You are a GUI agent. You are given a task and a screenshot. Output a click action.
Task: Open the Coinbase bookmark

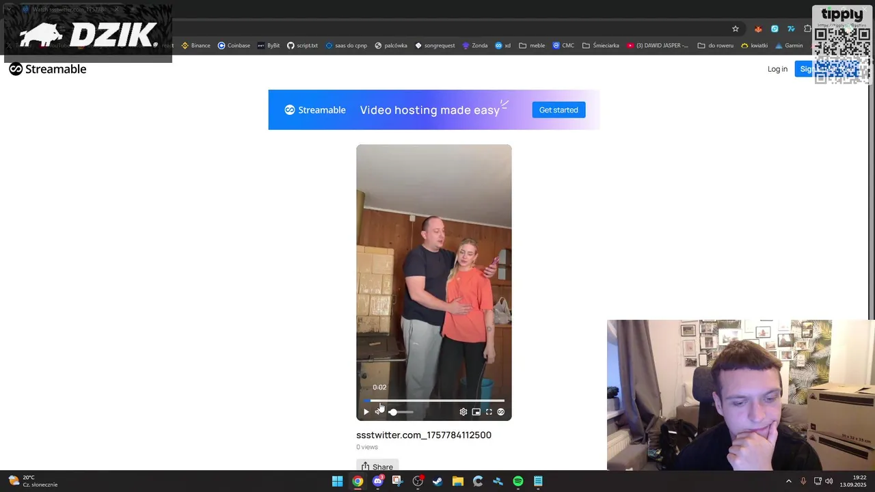pyautogui.click(x=234, y=46)
